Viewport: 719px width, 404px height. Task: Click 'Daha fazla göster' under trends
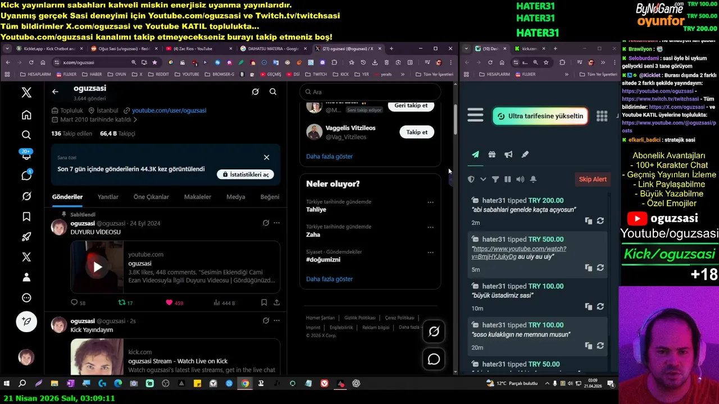329,279
